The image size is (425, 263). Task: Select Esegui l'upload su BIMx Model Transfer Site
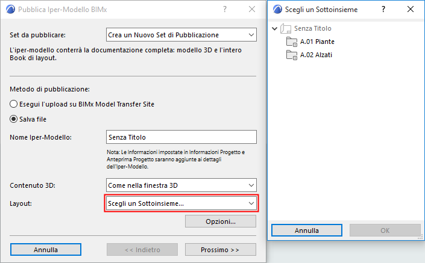coord(14,104)
